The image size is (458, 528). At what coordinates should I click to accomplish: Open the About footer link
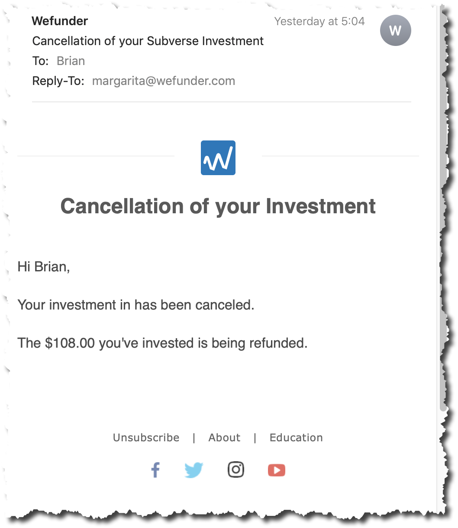pos(224,438)
